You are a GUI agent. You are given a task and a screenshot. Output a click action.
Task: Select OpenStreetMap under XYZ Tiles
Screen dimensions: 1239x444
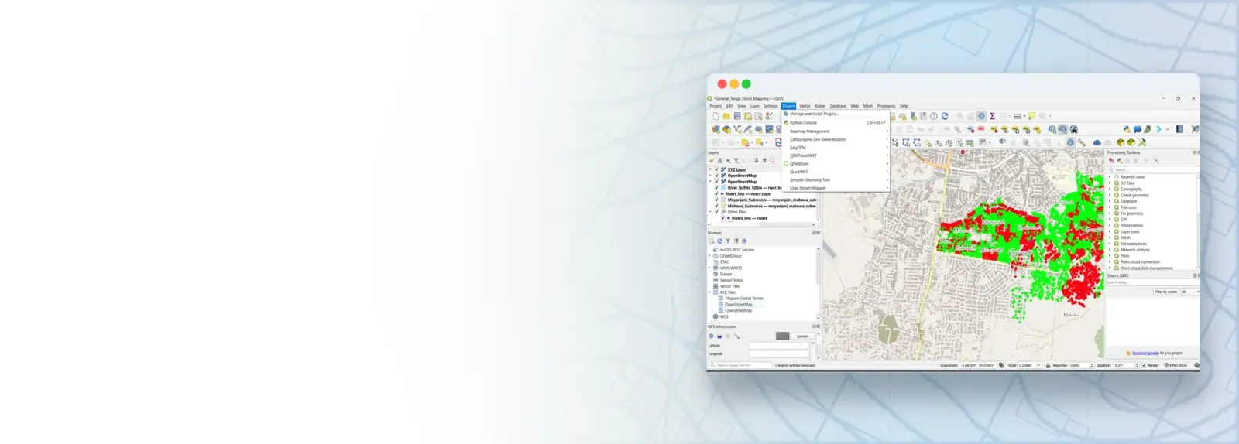point(738,305)
